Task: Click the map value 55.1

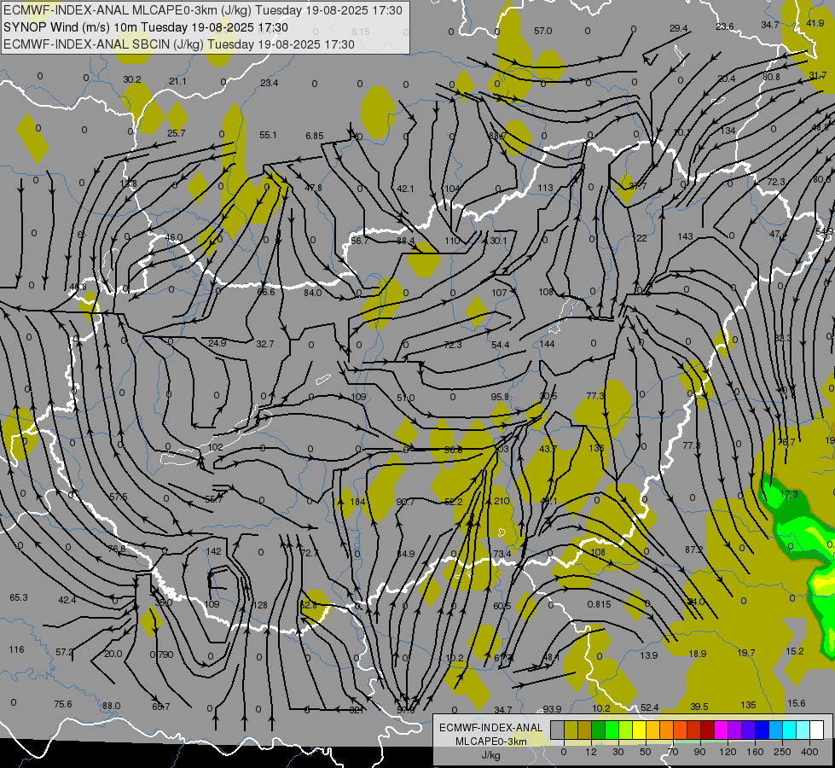Action: click(268, 135)
